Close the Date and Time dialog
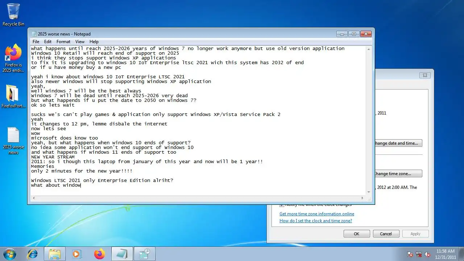This screenshot has width=464, height=261. pyautogui.click(x=425, y=75)
